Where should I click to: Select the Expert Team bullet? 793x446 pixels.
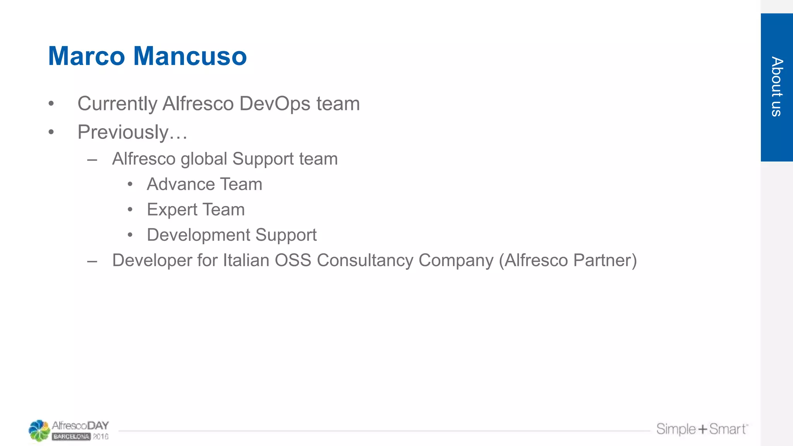(x=196, y=210)
